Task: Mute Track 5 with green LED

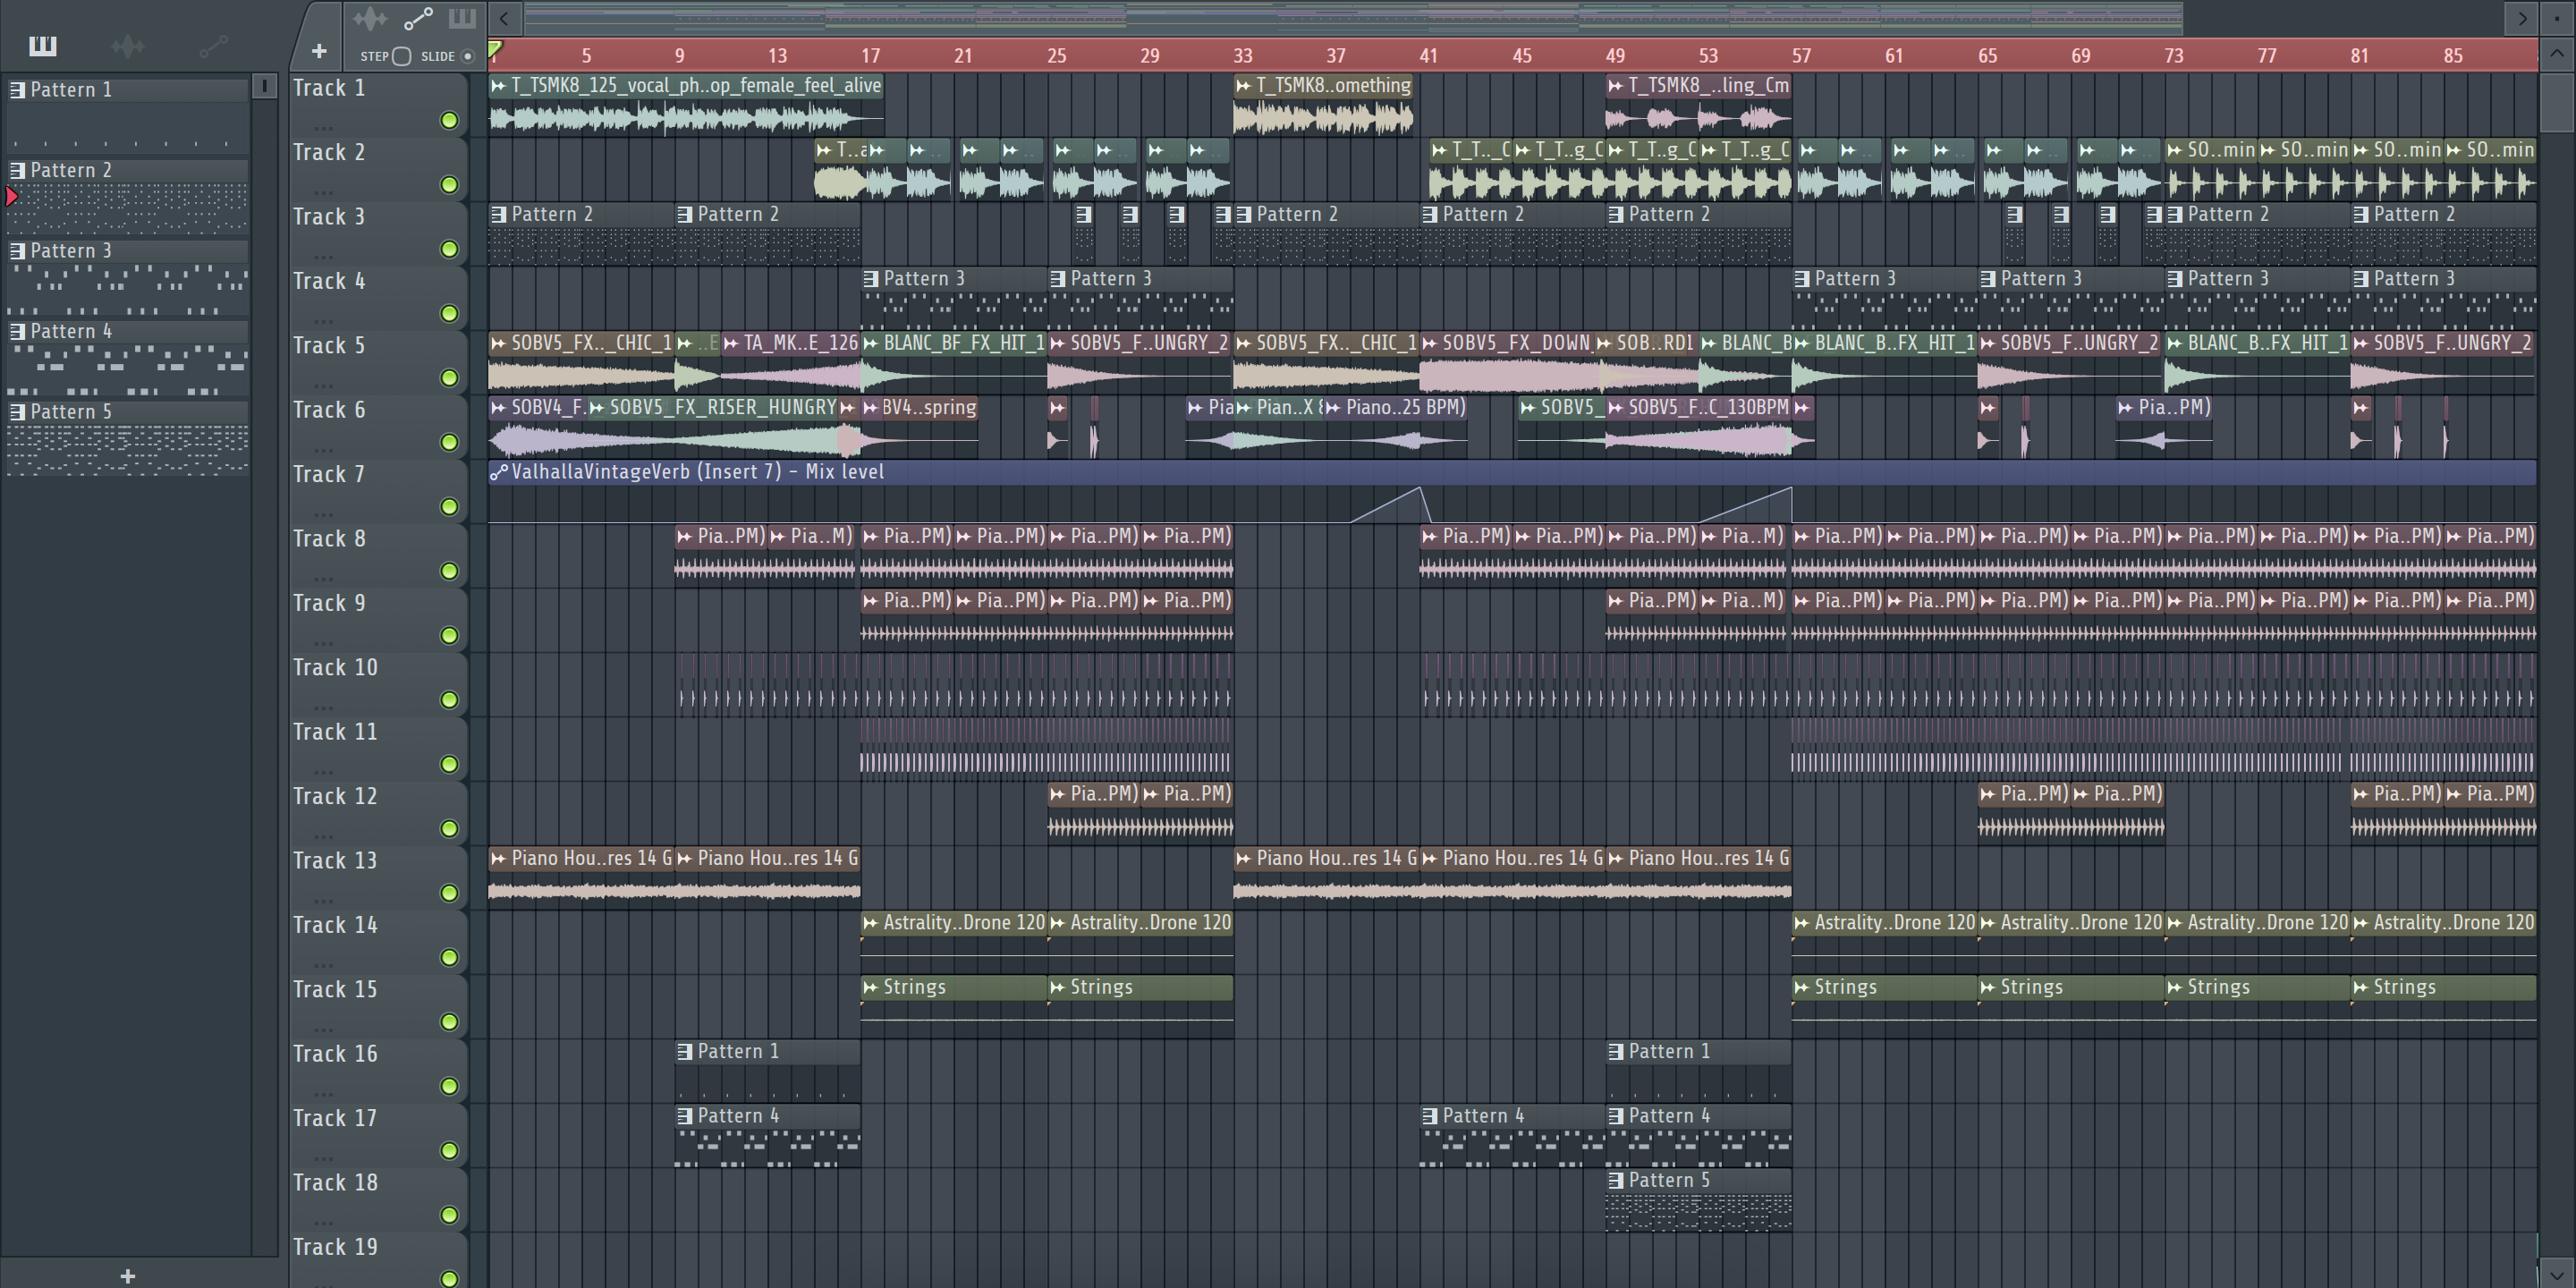Action: click(x=450, y=378)
